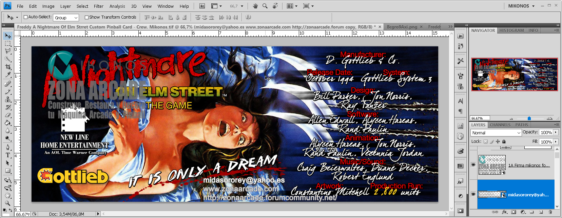The width and height of the screenshot is (562, 218).
Task: Open the Analysis menu
Action: [x=117, y=6]
